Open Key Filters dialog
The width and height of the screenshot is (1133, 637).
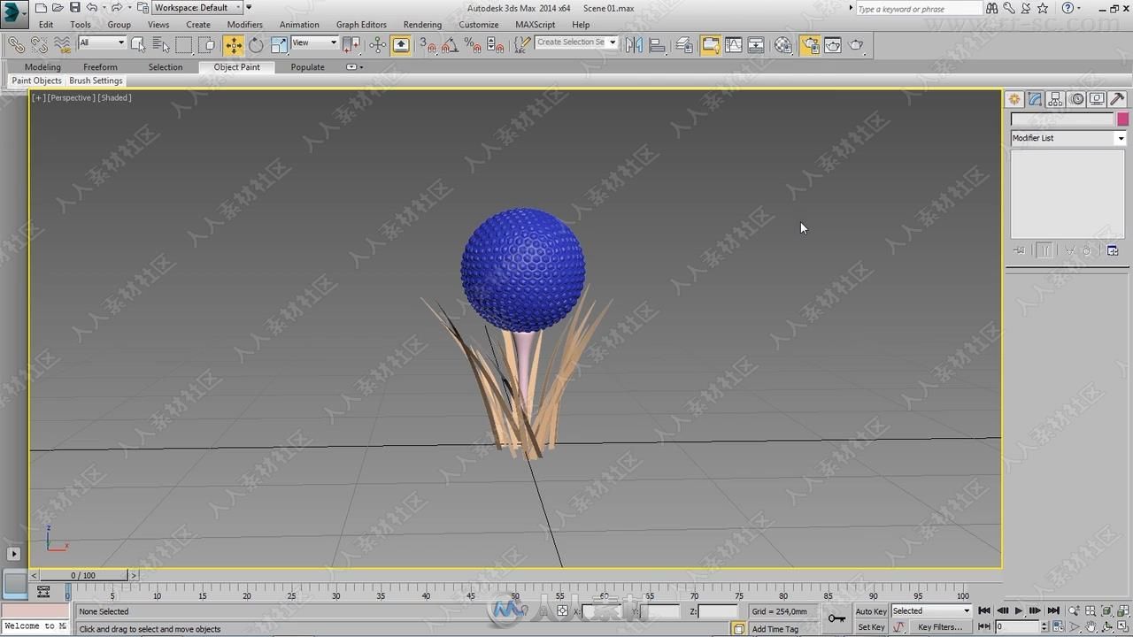point(939,627)
